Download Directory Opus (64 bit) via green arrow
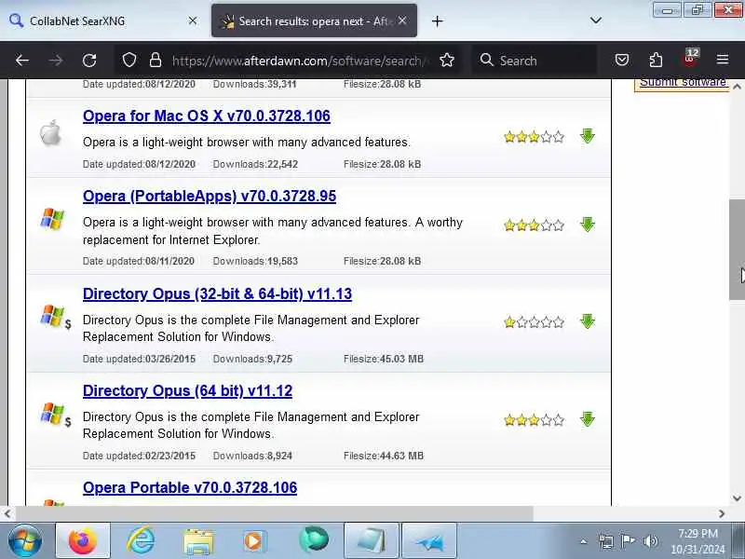745x559 pixels. [588, 418]
